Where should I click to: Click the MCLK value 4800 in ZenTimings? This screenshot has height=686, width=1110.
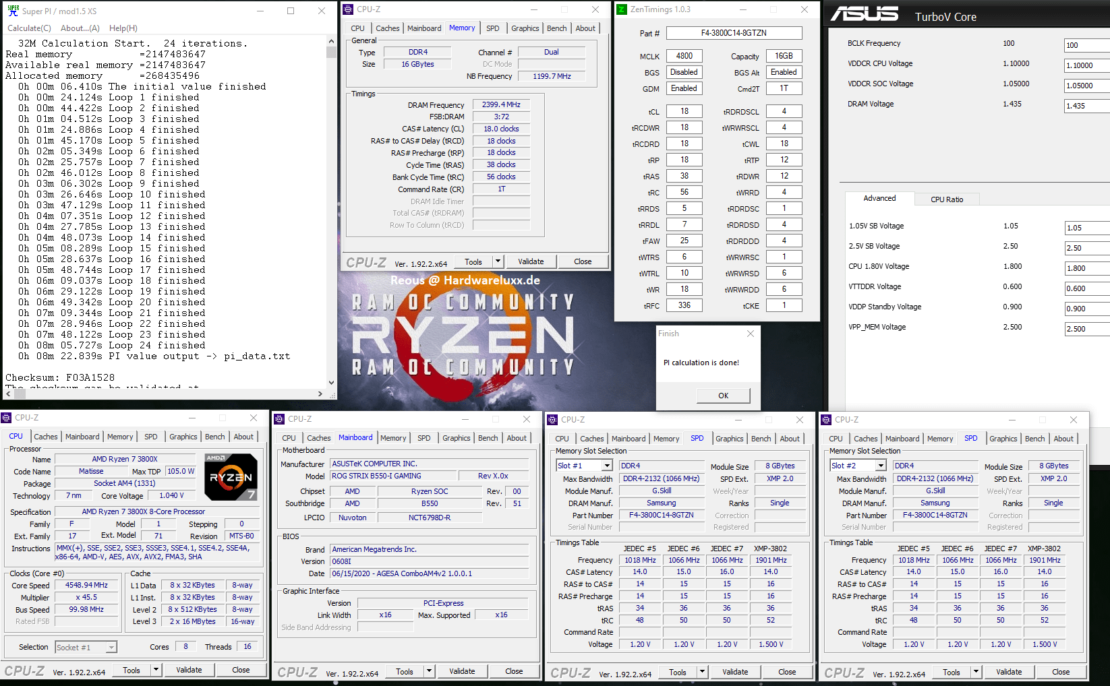pyautogui.click(x=684, y=56)
